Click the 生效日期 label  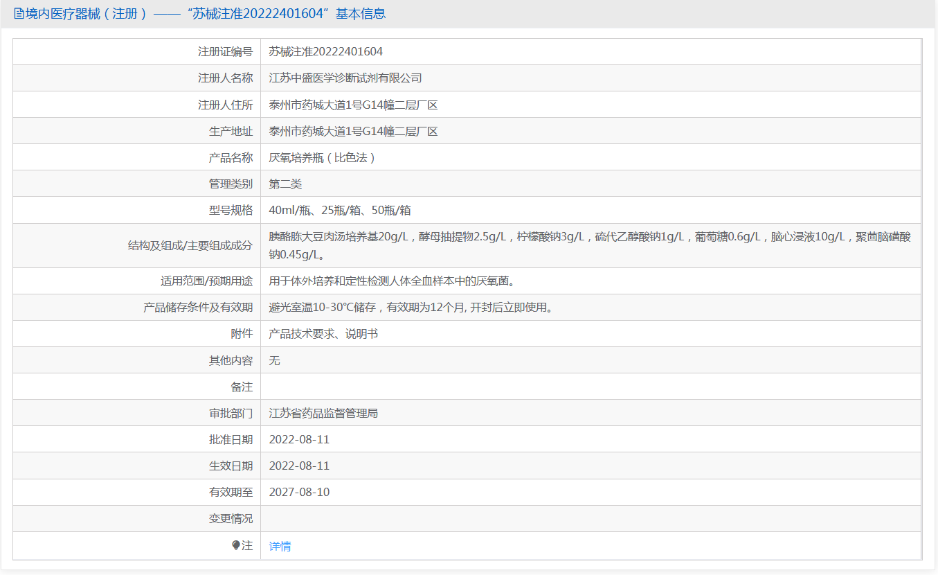click(231, 466)
